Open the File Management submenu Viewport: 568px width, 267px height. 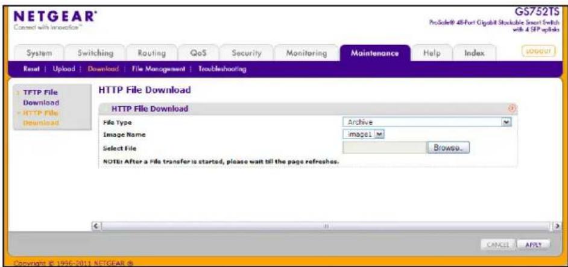tap(159, 69)
